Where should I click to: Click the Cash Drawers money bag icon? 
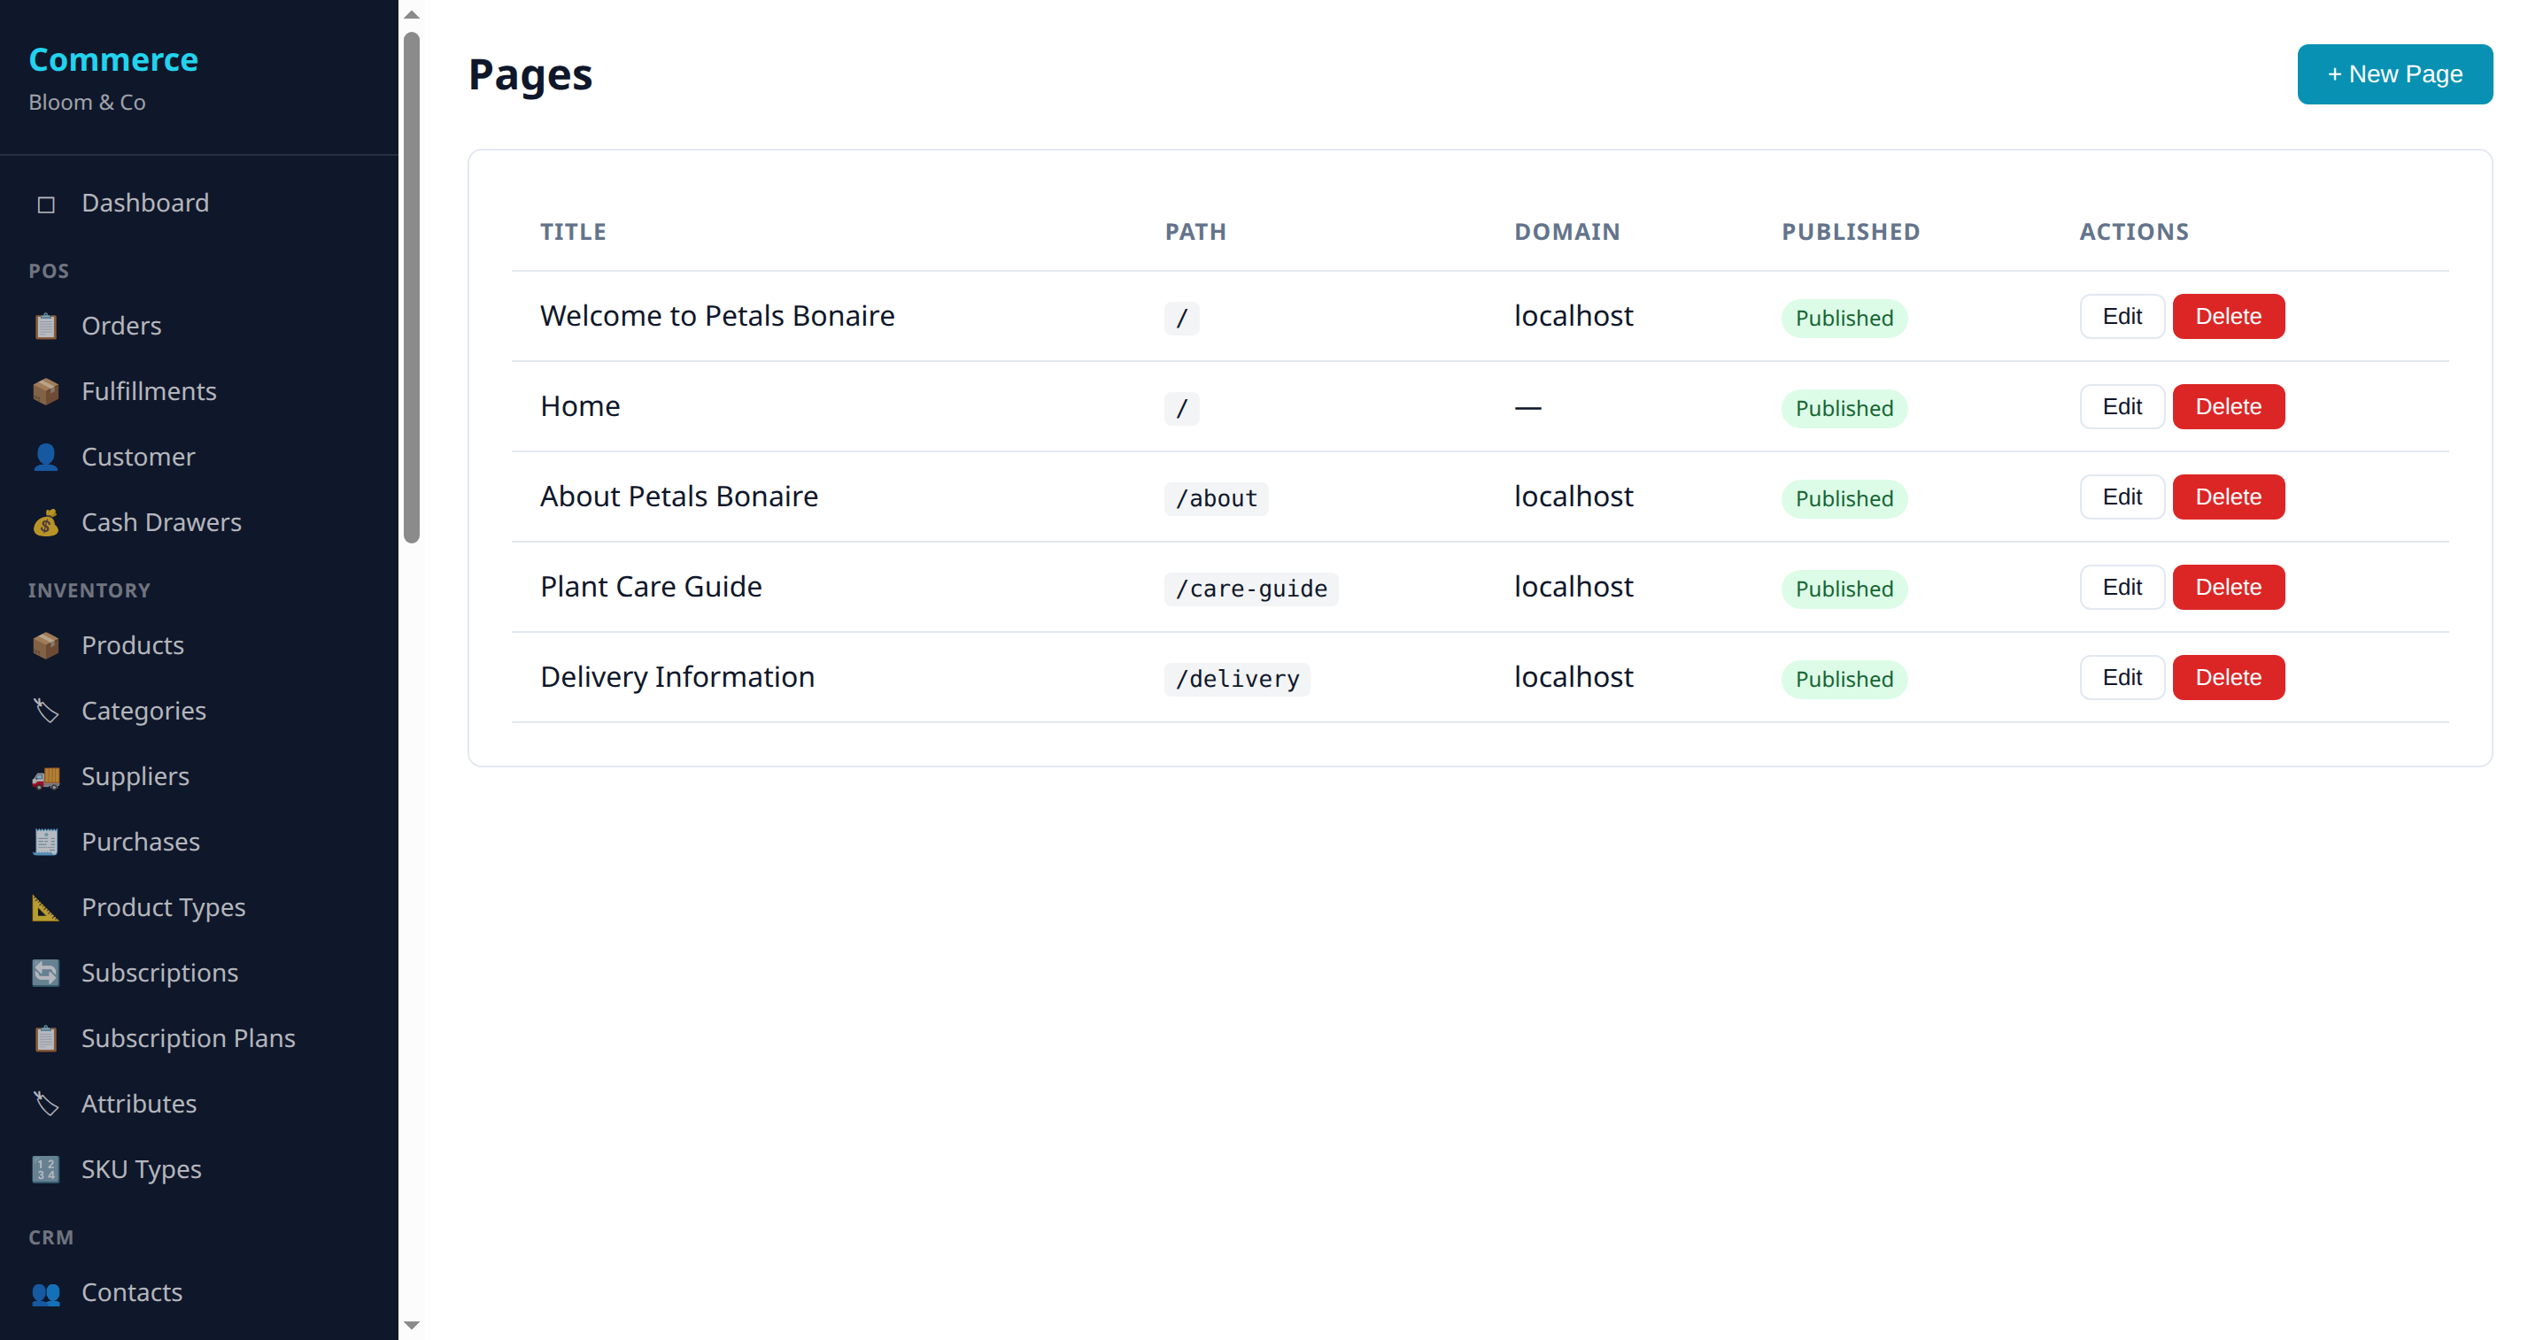[x=45, y=522]
